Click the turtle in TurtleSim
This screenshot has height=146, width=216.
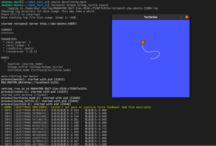tap(143, 42)
